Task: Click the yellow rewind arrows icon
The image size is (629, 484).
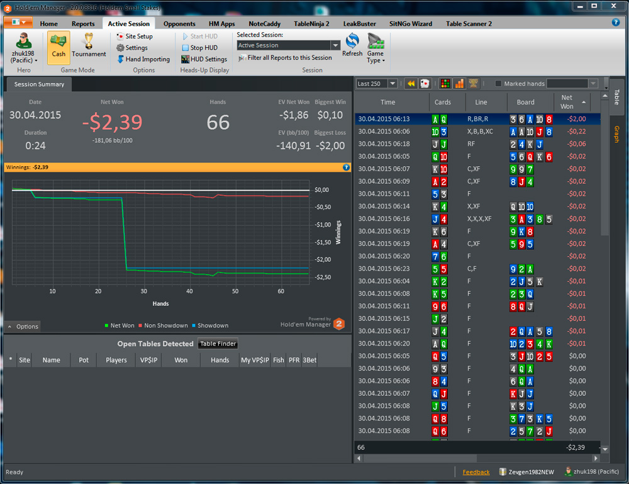Action: pos(411,84)
